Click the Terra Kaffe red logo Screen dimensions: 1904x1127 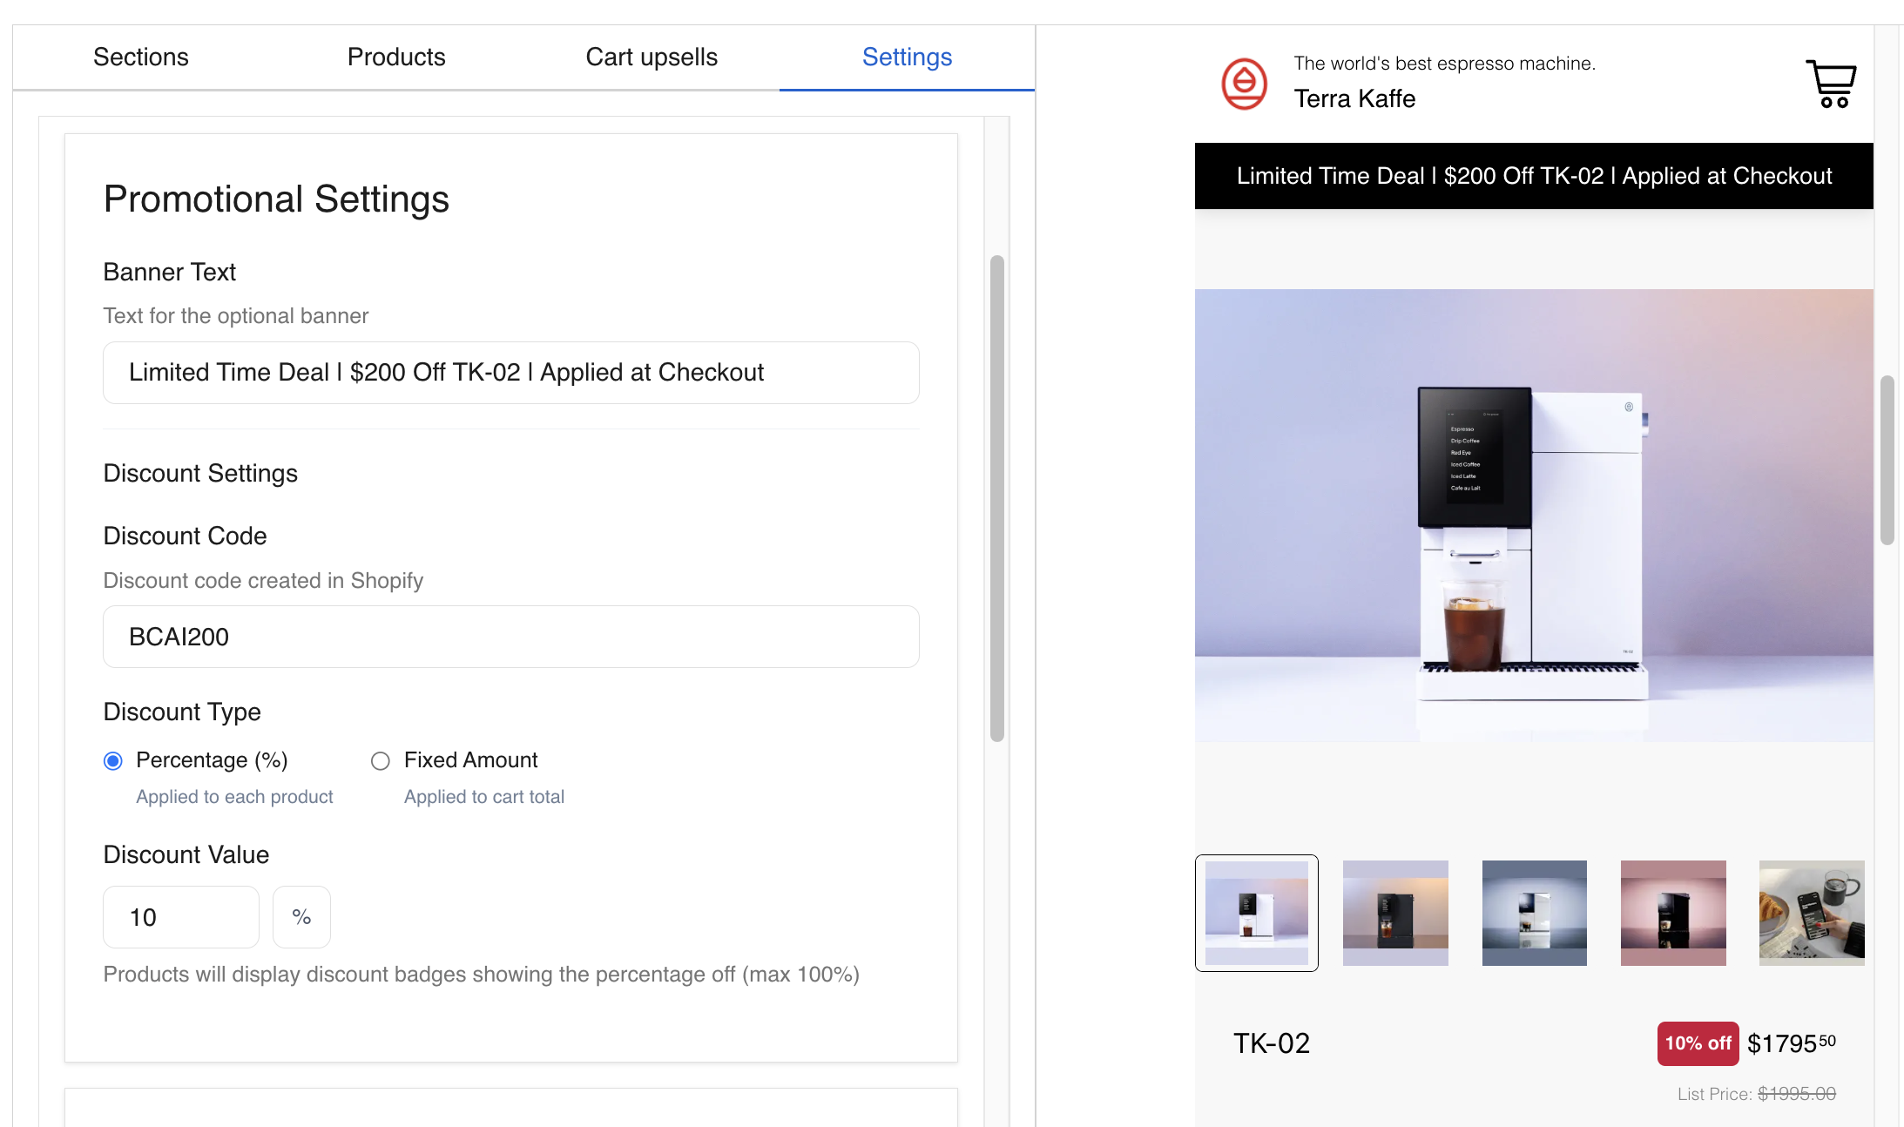tap(1244, 84)
